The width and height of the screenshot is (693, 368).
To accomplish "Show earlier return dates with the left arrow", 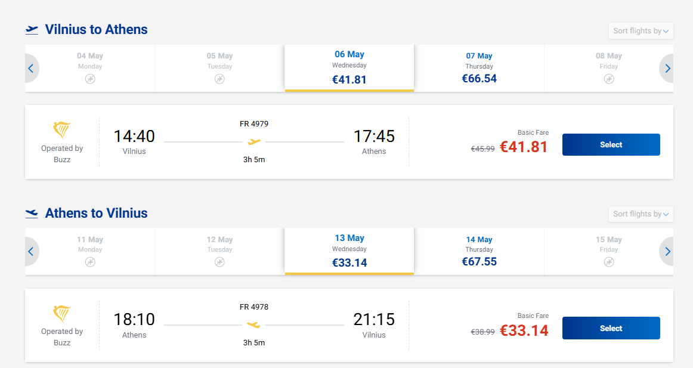I will pyautogui.click(x=31, y=252).
